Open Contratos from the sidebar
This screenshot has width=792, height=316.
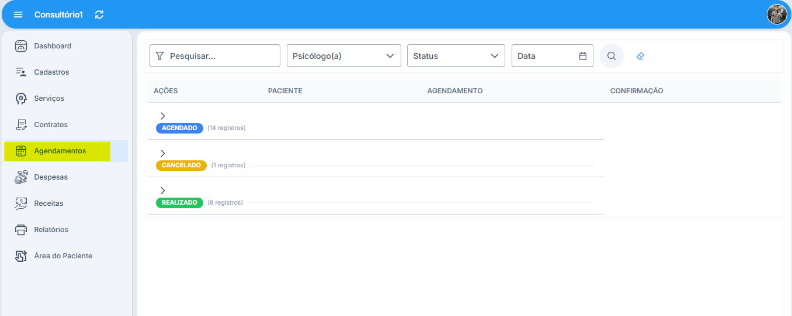[x=51, y=125]
